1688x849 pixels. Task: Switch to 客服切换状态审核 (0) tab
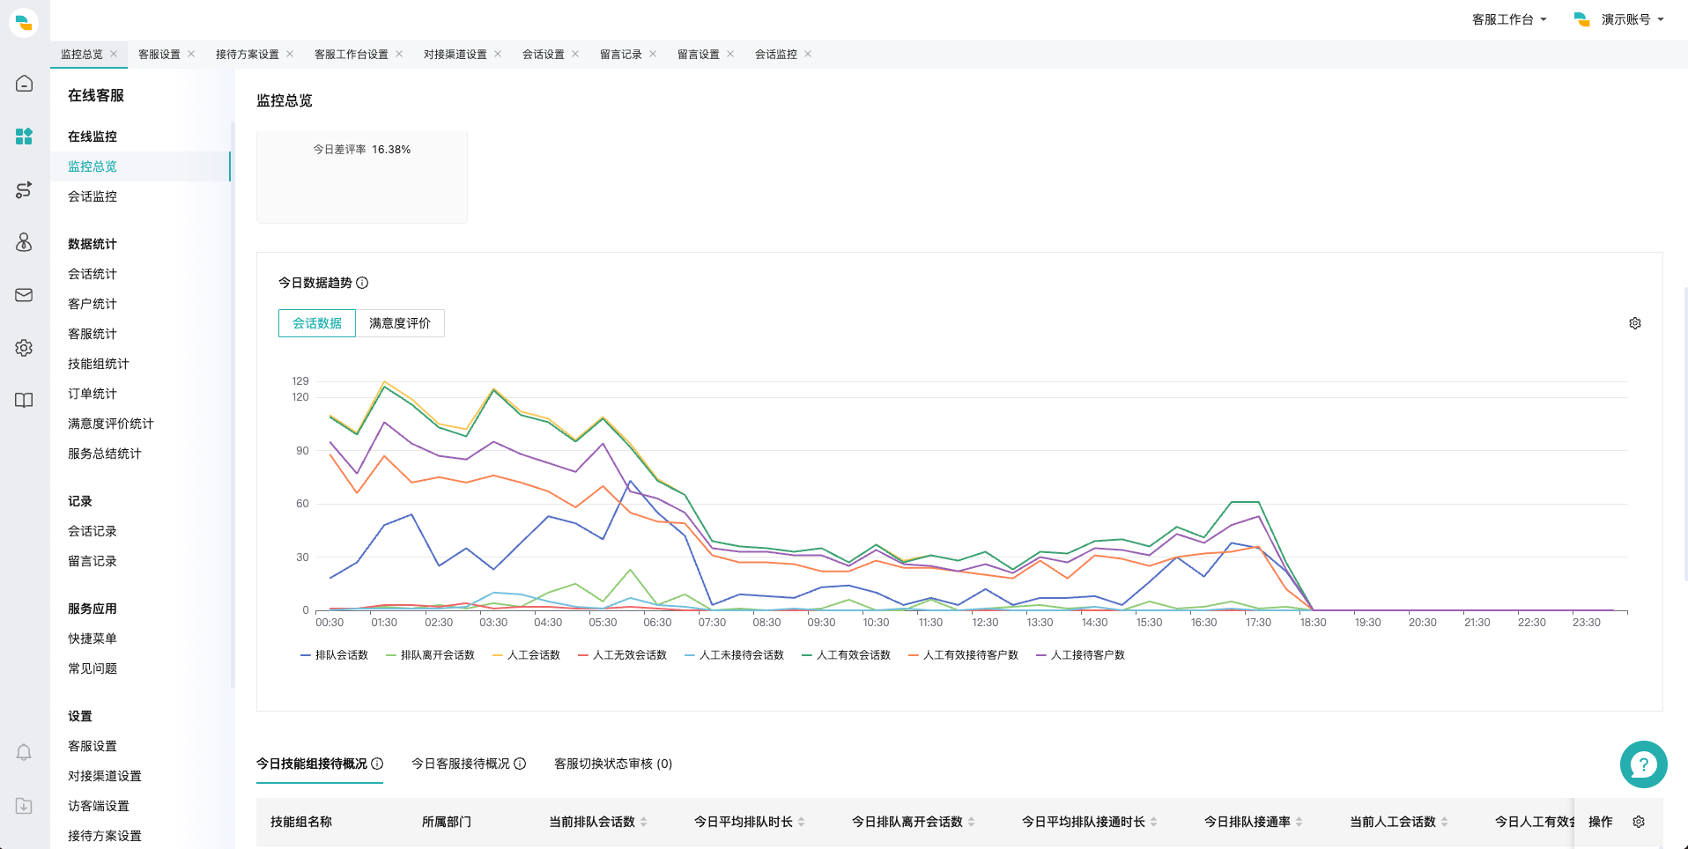[x=613, y=764]
